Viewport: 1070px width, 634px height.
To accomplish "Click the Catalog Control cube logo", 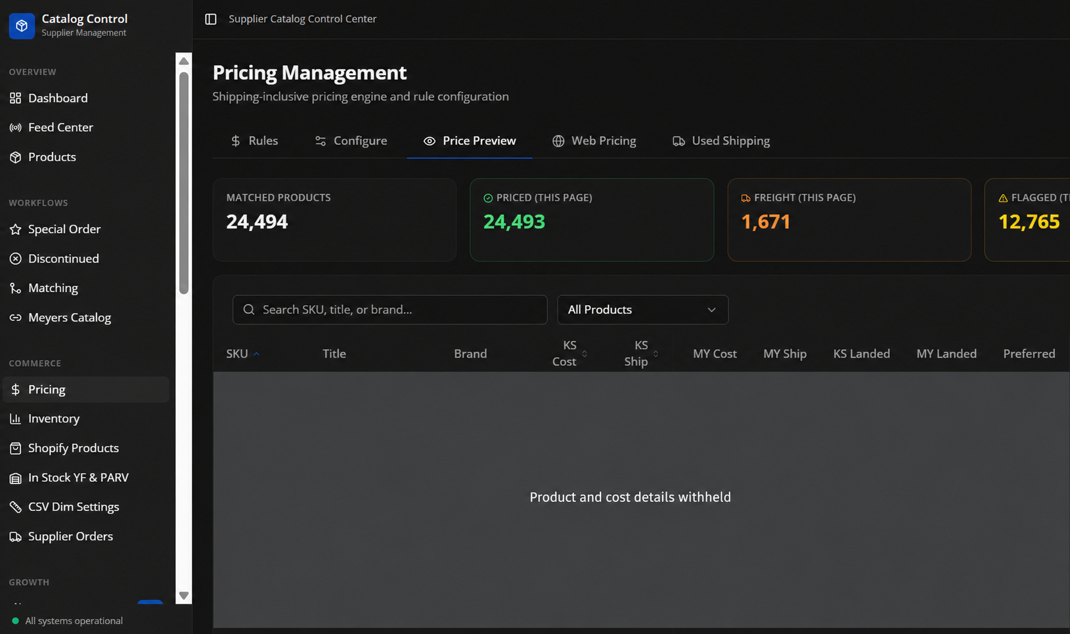I will 22,26.
